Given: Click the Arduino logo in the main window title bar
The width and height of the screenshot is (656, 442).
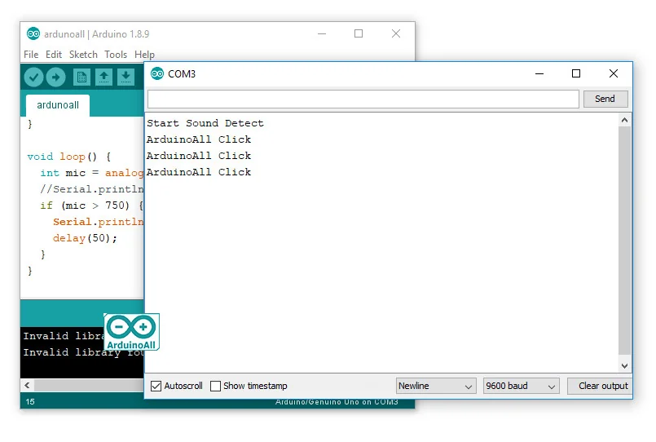Looking at the screenshot, I should [33, 33].
